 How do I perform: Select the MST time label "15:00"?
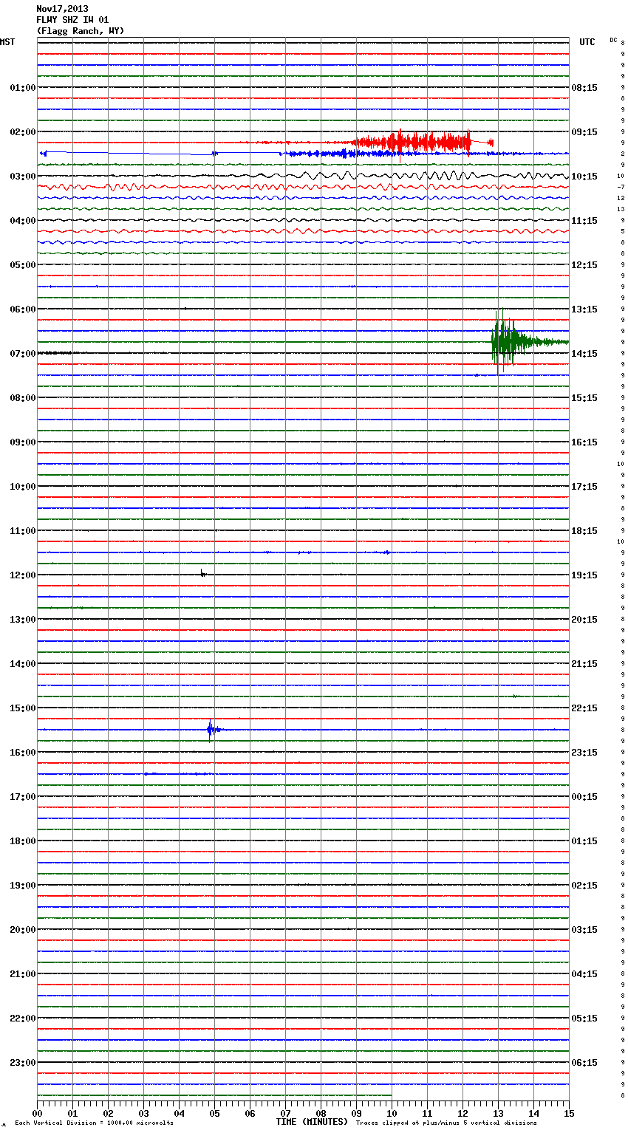click(x=23, y=708)
